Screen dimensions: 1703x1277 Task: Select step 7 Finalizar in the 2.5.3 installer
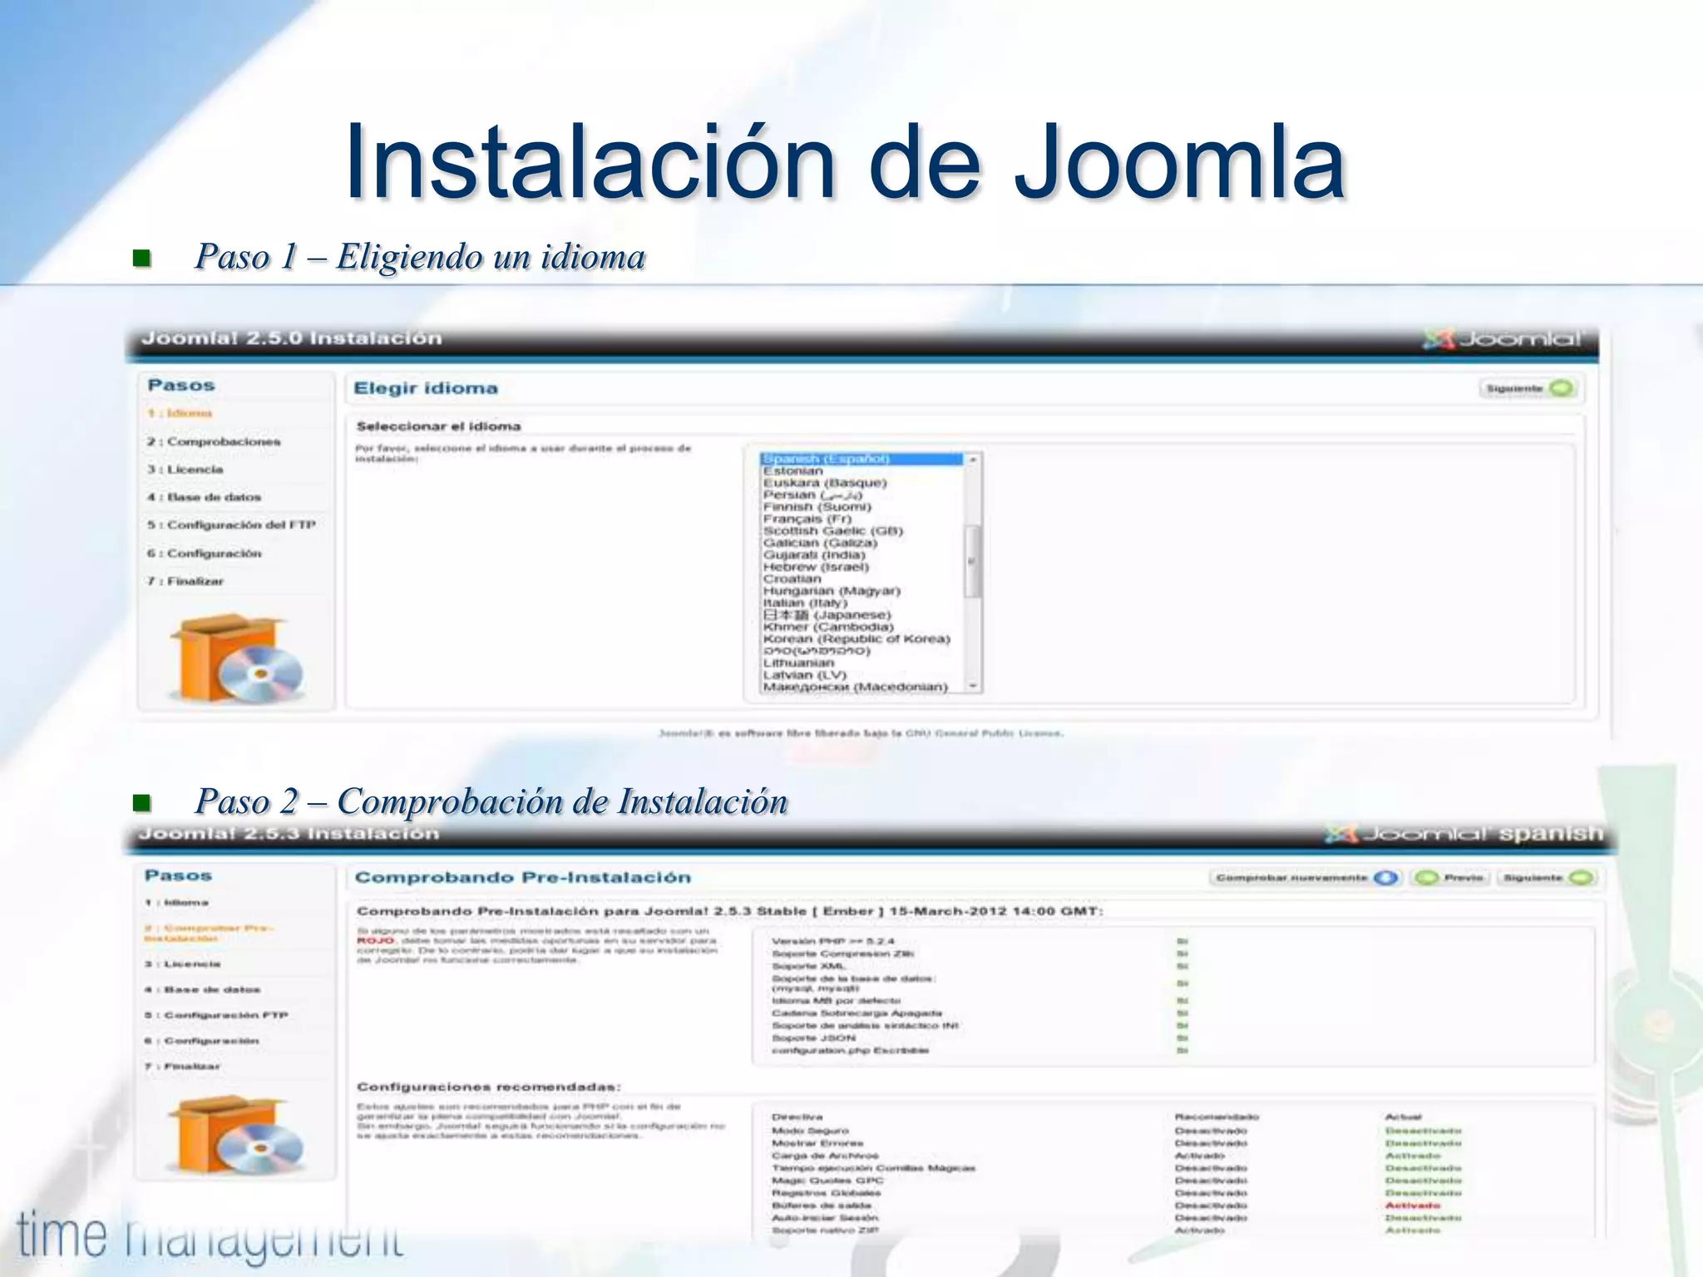pyautogui.click(x=182, y=1067)
